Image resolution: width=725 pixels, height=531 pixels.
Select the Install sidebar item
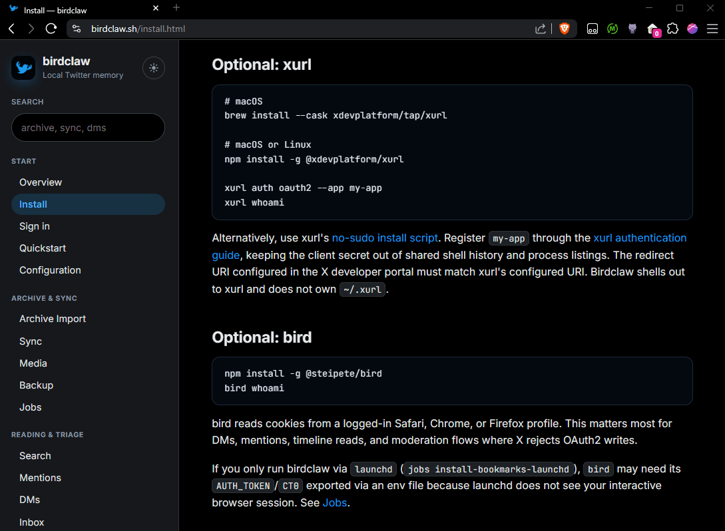[88, 204]
